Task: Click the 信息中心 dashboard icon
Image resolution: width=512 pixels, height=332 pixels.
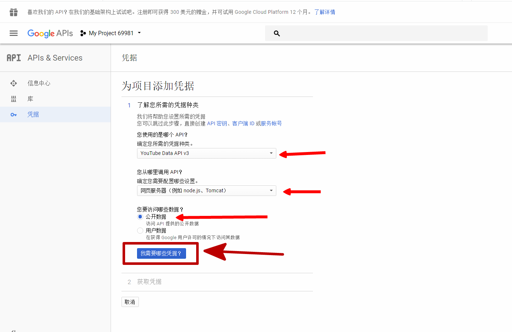Action: tap(14, 83)
